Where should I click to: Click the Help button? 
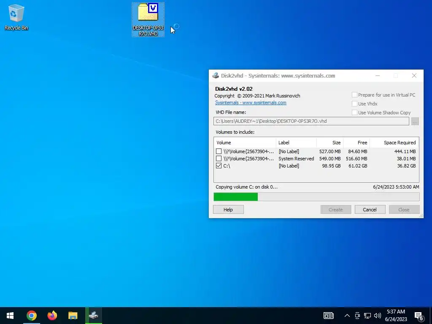click(228, 210)
